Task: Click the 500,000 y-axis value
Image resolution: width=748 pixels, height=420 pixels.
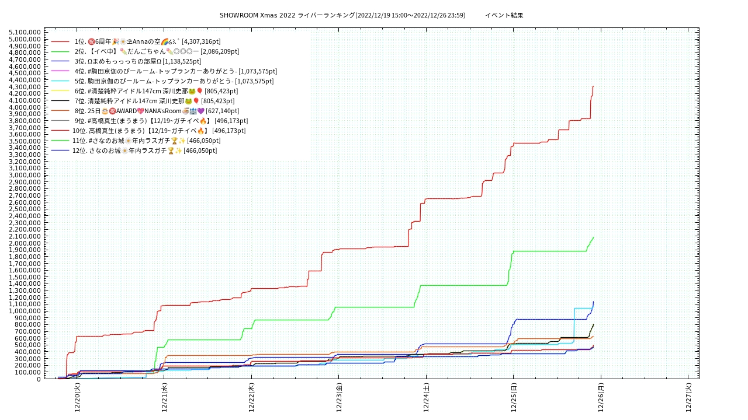Action: 29,345
